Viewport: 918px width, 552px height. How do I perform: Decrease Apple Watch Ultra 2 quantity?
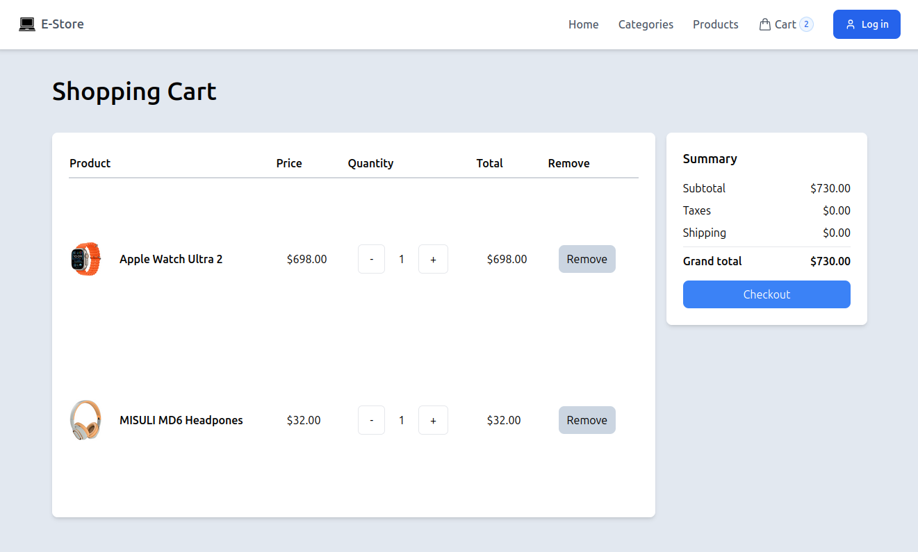(x=372, y=259)
